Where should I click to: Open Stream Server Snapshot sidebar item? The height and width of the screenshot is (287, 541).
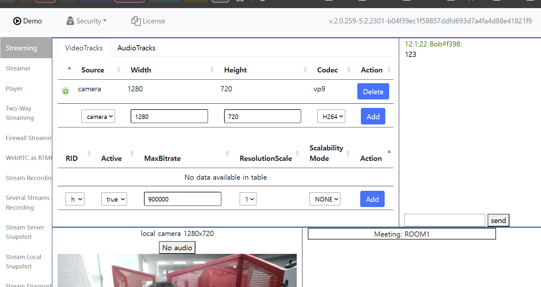coord(25,232)
